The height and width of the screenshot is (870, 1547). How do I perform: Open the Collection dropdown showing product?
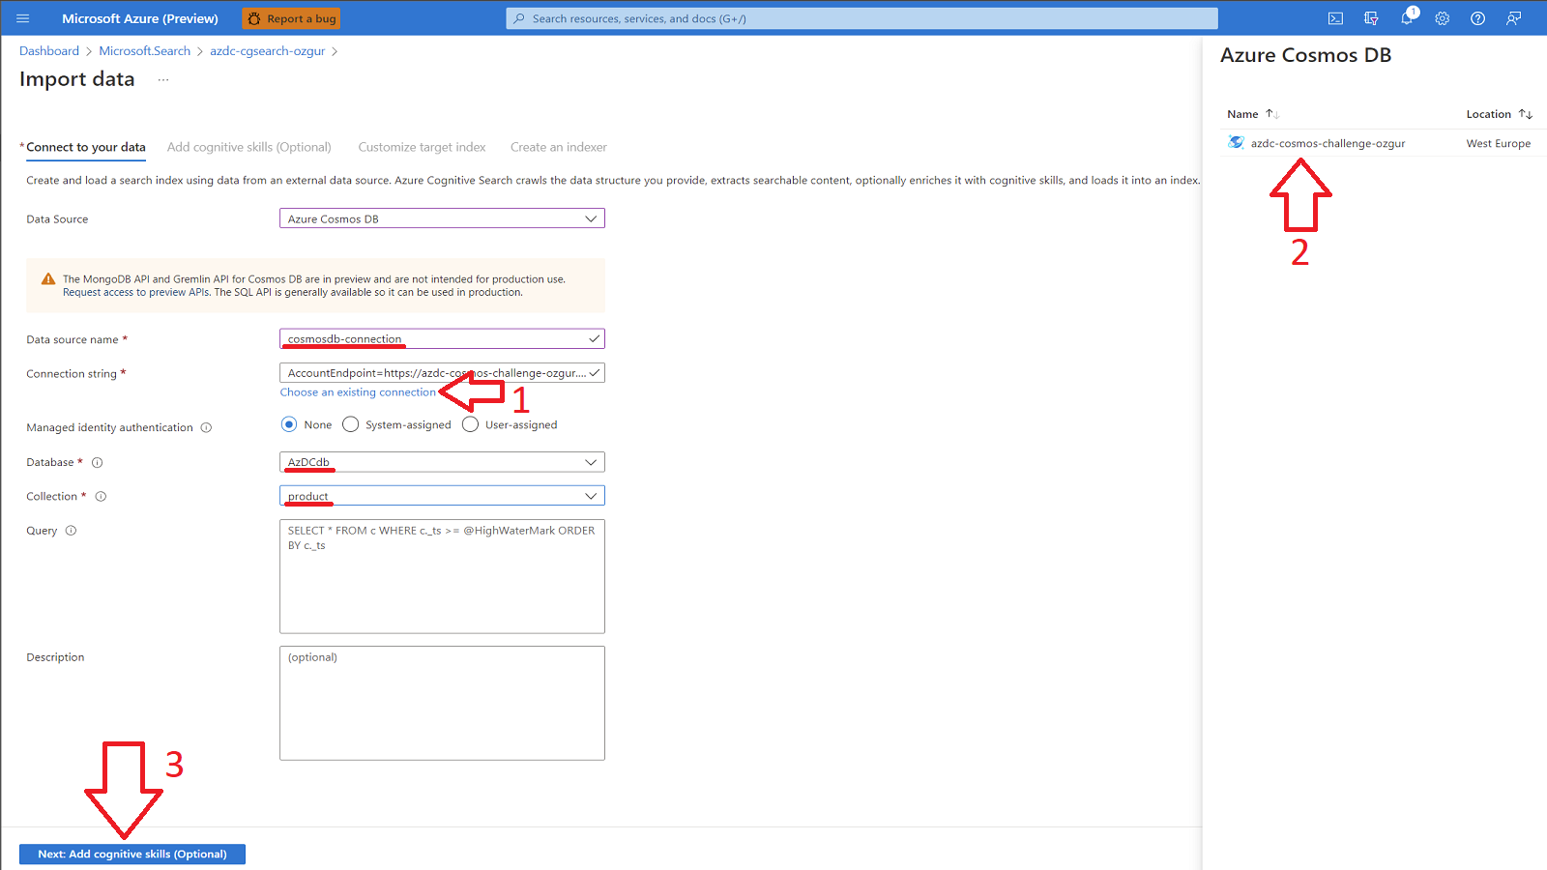(591, 495)
